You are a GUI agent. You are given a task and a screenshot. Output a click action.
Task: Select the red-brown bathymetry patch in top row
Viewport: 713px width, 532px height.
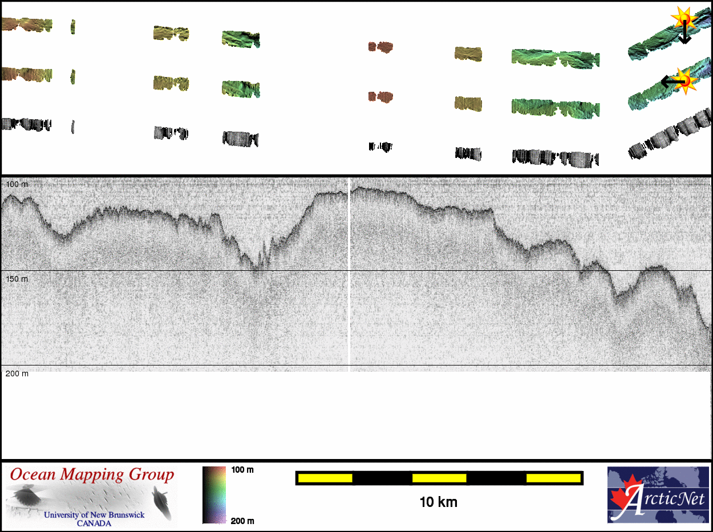tap(380, 47)
